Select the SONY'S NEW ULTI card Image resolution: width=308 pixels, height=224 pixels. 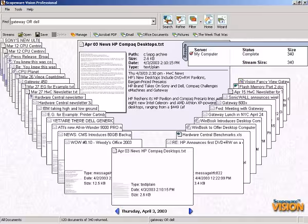click(x=20, y=40)
